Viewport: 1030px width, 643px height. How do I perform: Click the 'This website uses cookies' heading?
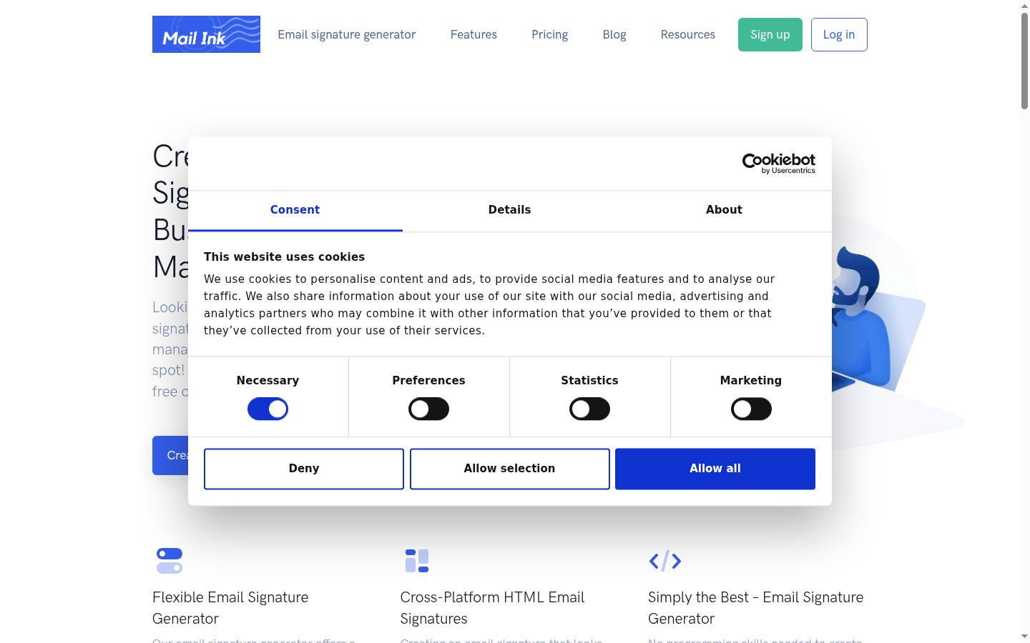284,257
